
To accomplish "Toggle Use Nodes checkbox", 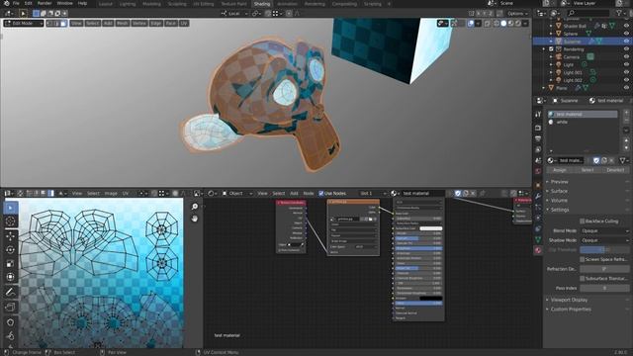I will pos(321,194).
